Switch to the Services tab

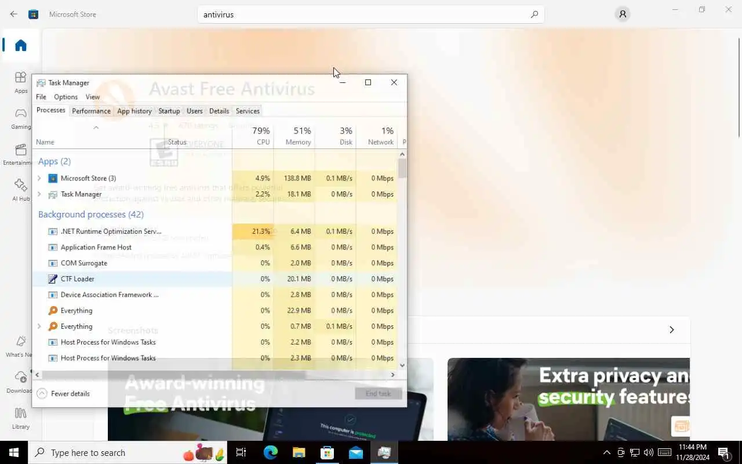point(248,111)
